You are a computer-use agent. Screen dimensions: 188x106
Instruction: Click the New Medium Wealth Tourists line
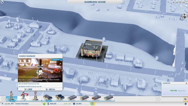click(30, 86)
